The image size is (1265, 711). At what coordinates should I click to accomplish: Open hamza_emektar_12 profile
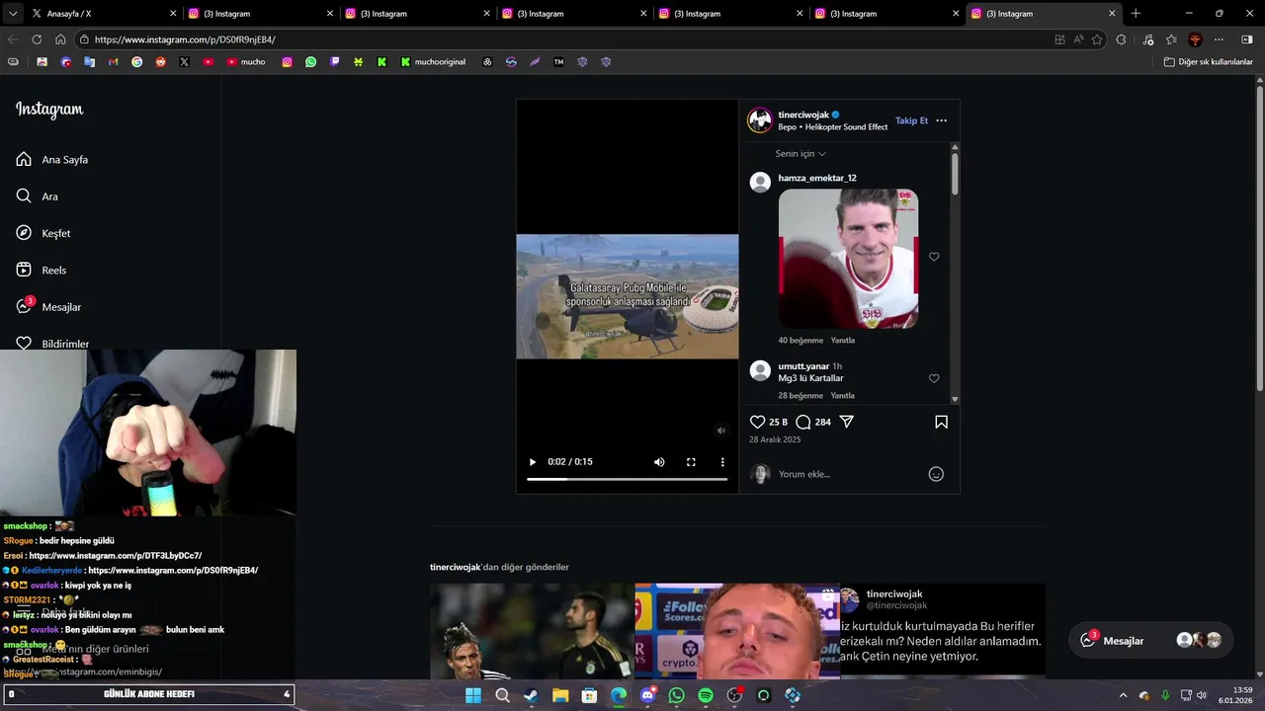817,178
